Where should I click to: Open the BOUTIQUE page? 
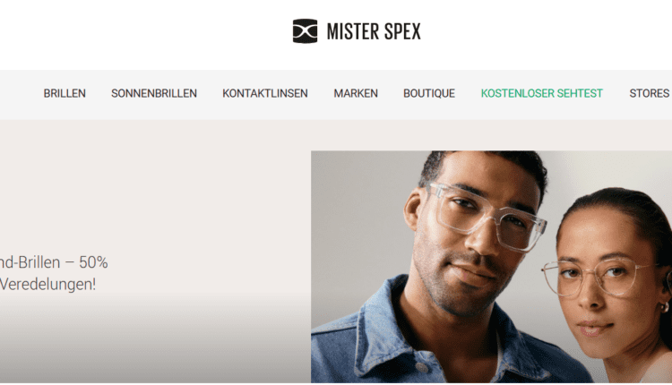[429, 93]
